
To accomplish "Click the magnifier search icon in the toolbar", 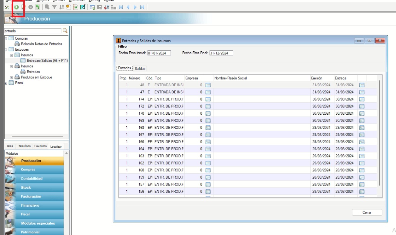I will (x=47, y=7).
